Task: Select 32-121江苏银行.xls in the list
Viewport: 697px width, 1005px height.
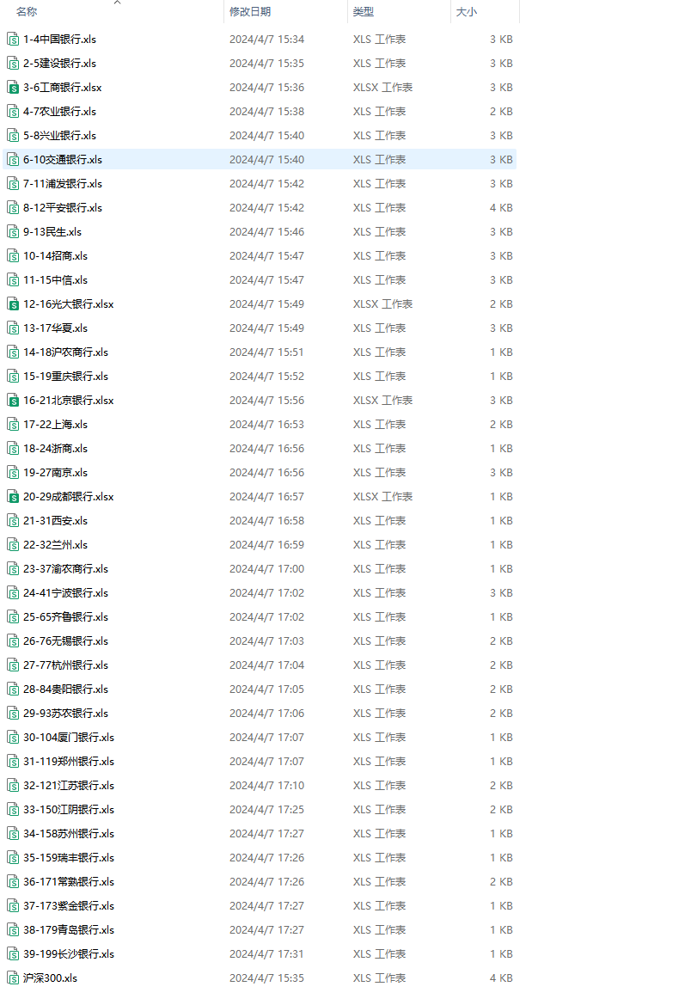Action: [69, 785]
